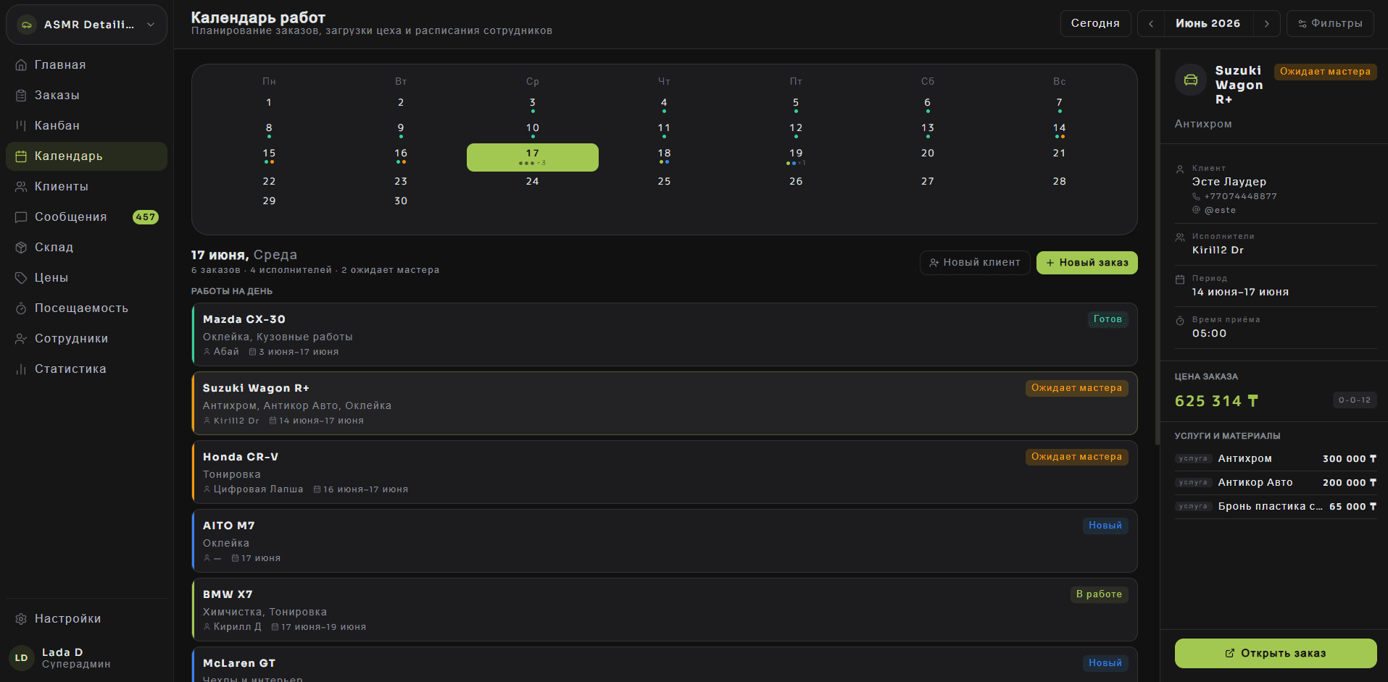Click the Сегодня button

coord(1095,23)
